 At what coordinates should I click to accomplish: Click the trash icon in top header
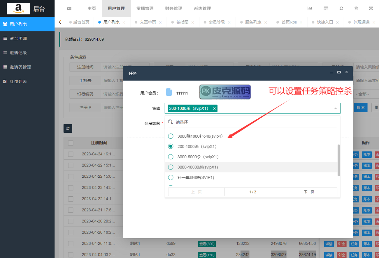pos(356,8)
